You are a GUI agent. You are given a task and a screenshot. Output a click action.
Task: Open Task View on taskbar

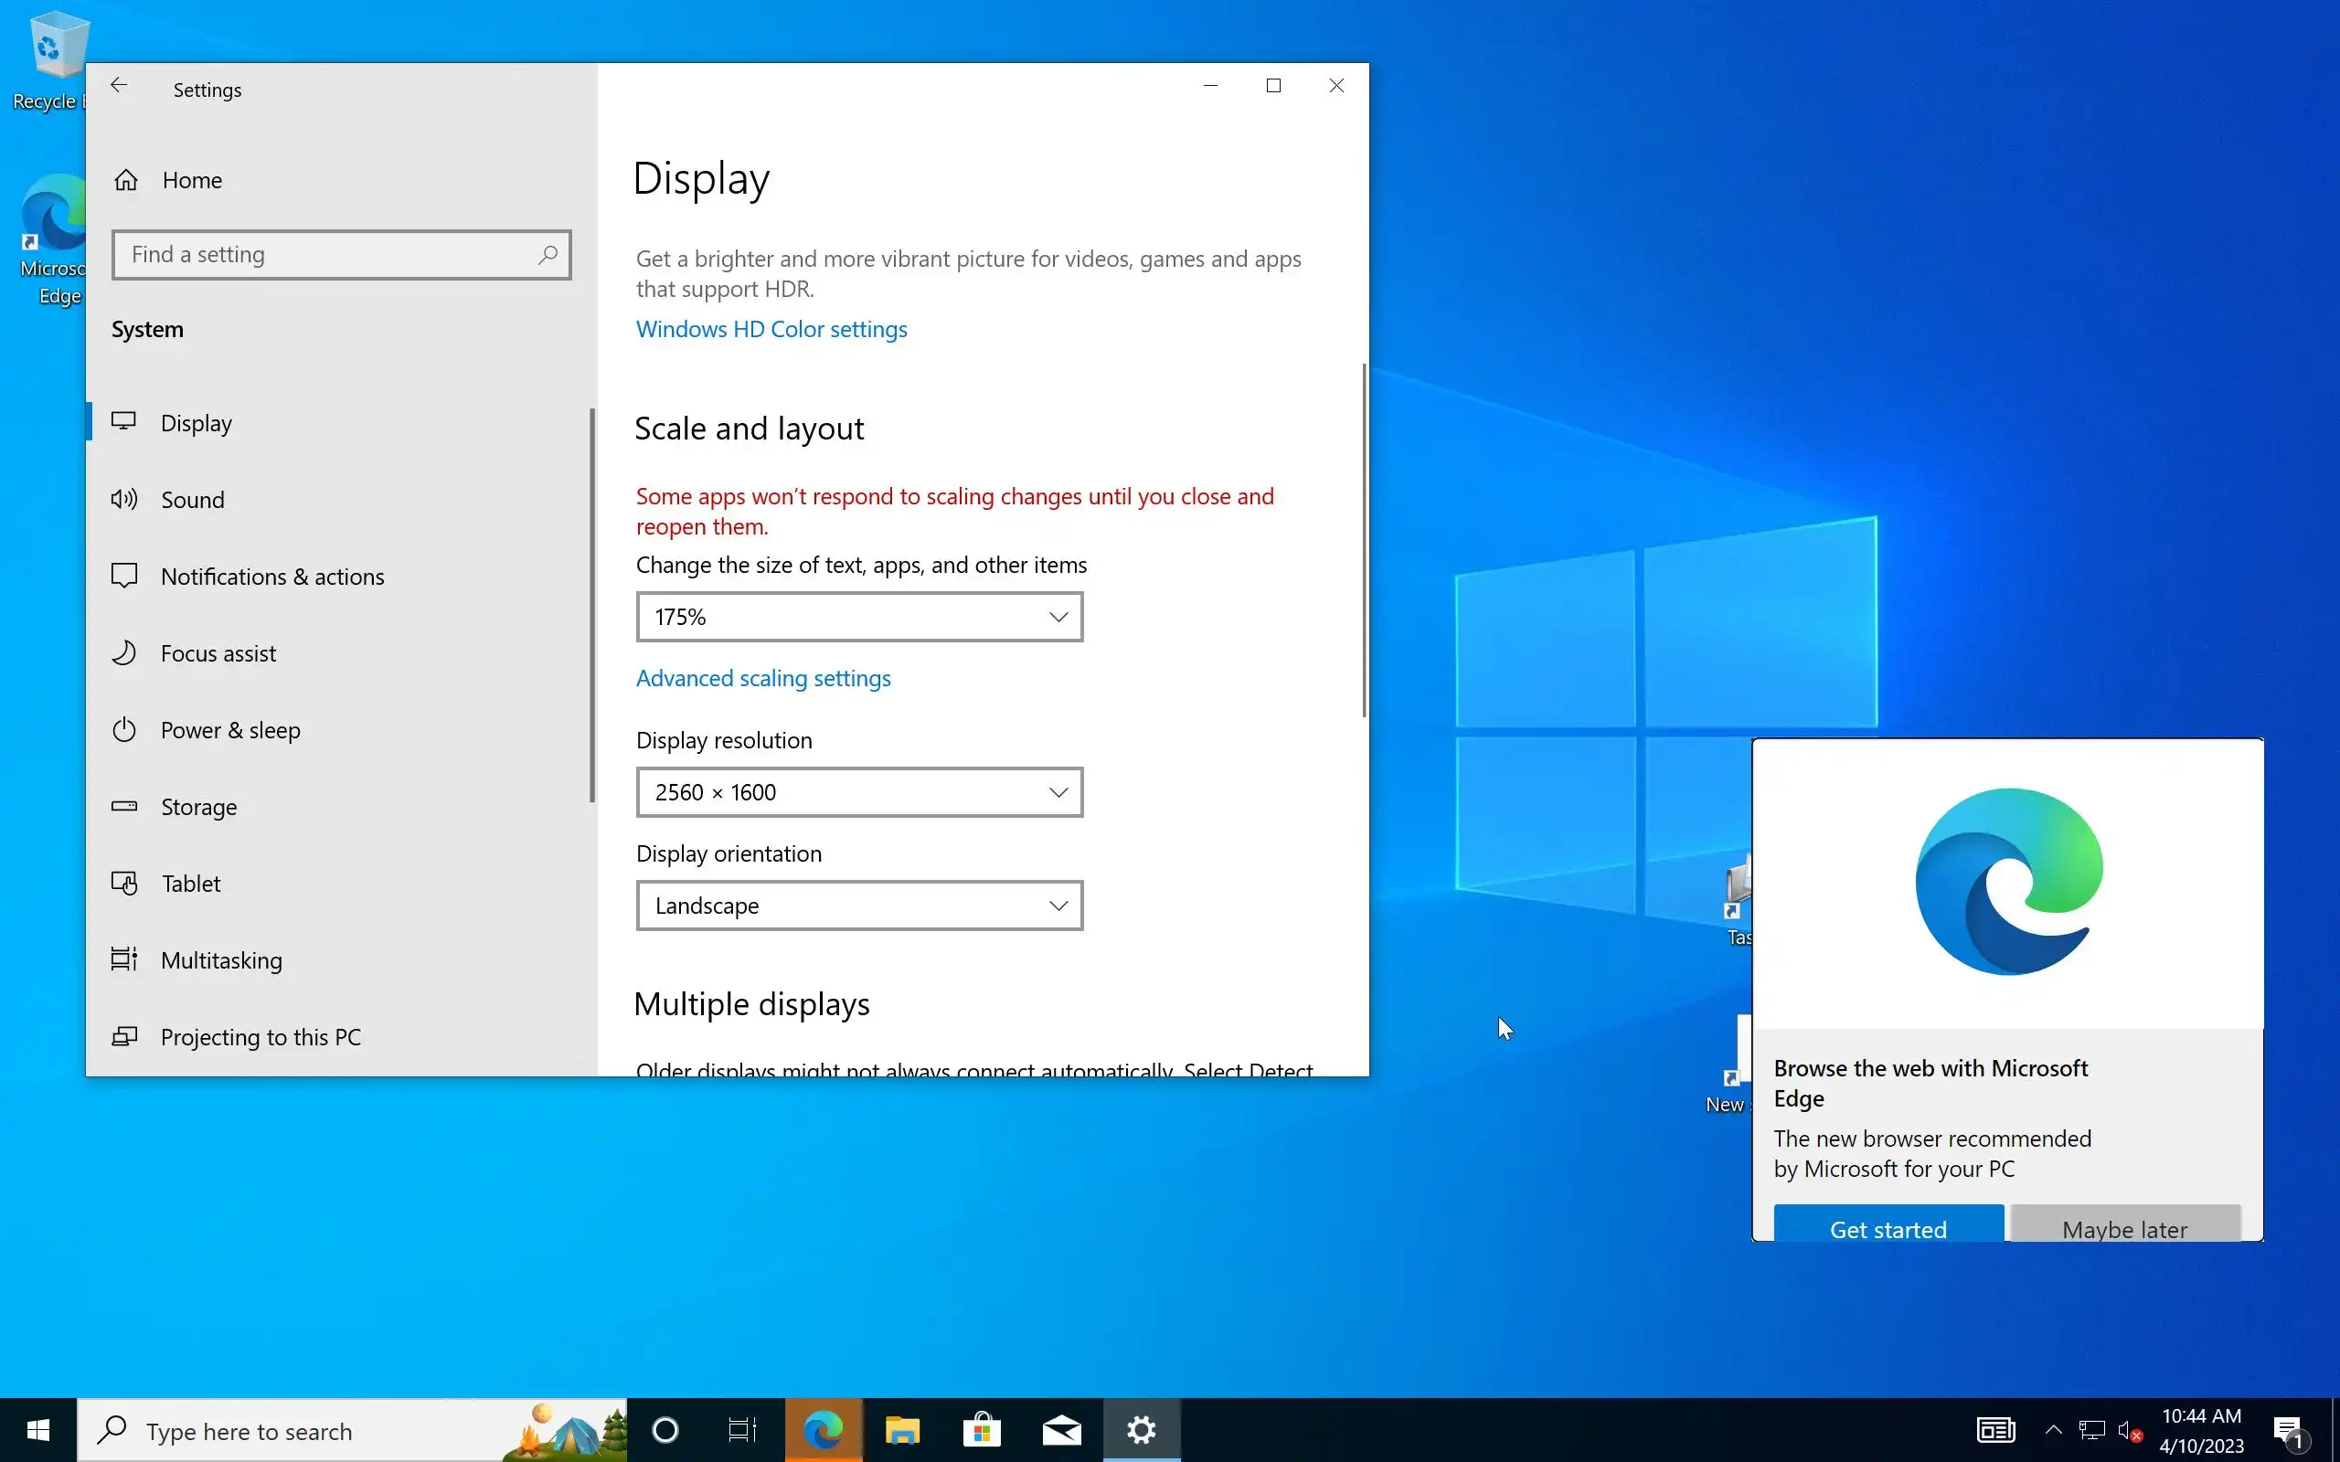pyautogui.click(x=741, y=1429)
